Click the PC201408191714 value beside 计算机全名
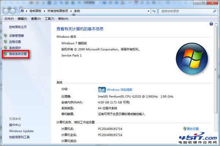The width and height of the screenshot is (220, 146). pyautogui.click(x=110, y=135)
